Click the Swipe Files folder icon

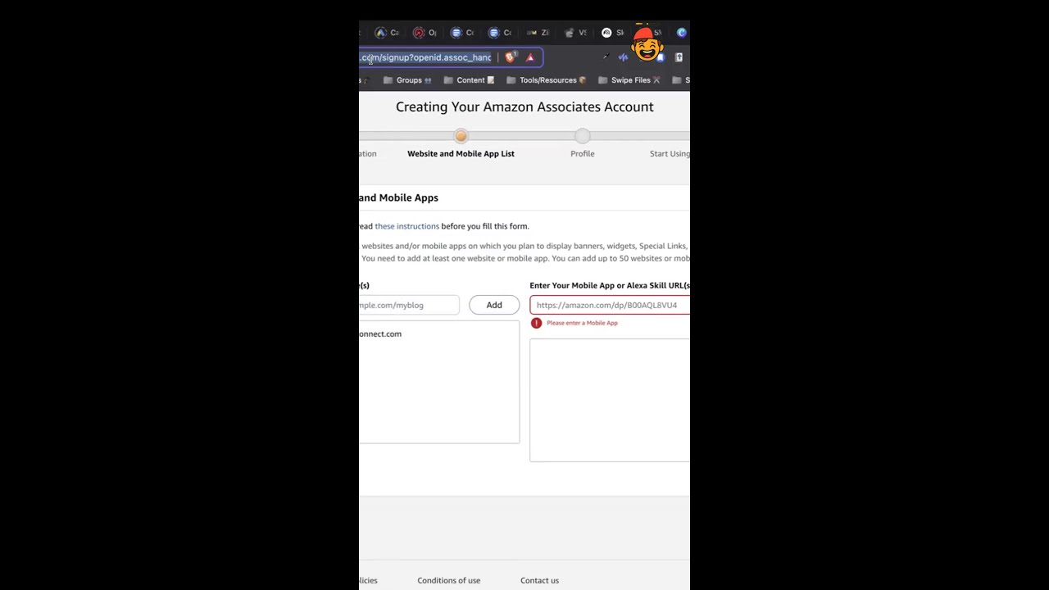[603, 80]
